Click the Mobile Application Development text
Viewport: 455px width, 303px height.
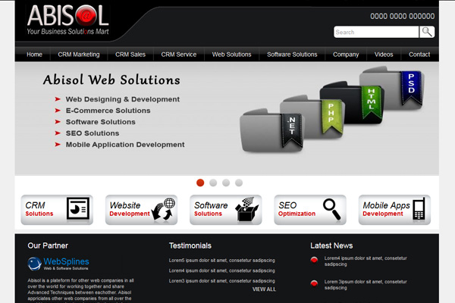[x=125, y=145]
